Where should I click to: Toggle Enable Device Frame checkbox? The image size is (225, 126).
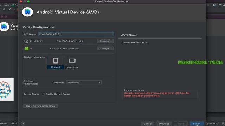[x=43, y=94]
